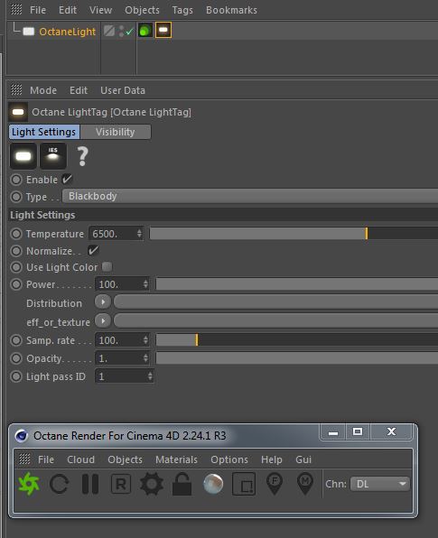The width and height of the screenshot is (438, 538).
Task: Click the layer square icon beside OctaneLight
Action: click(x=109, y=31)
